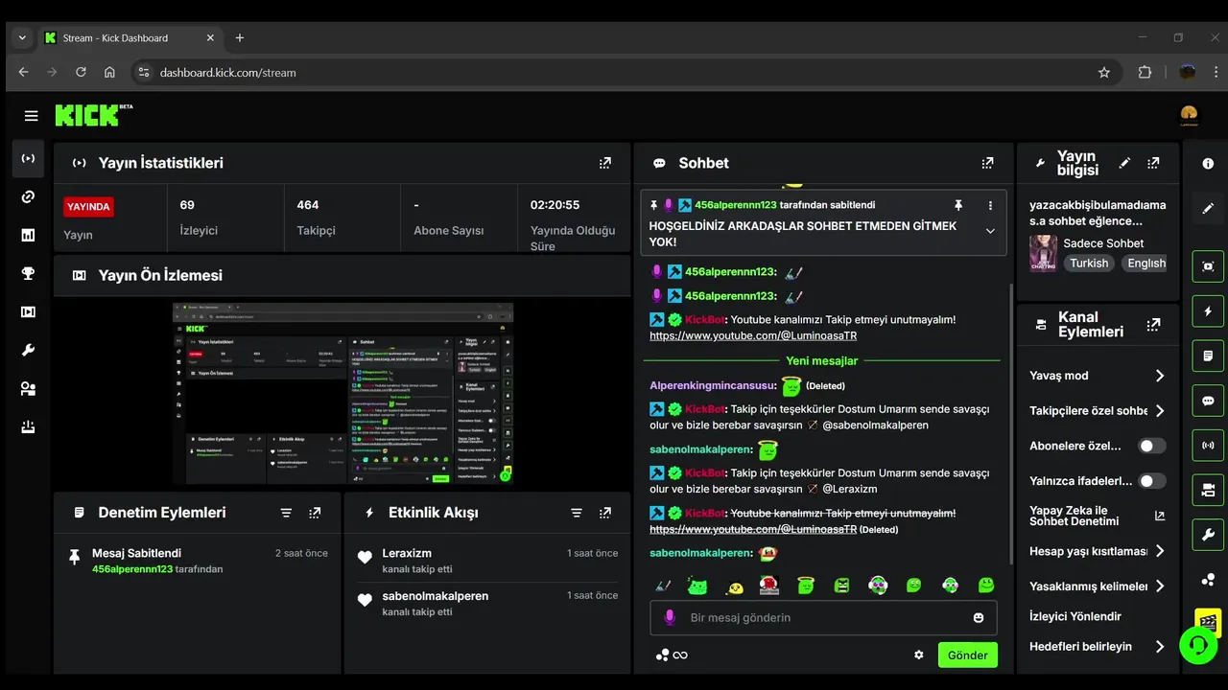Click the Gönder send button
This screenshot has height=690, width=1228.
tap(967, 655)
